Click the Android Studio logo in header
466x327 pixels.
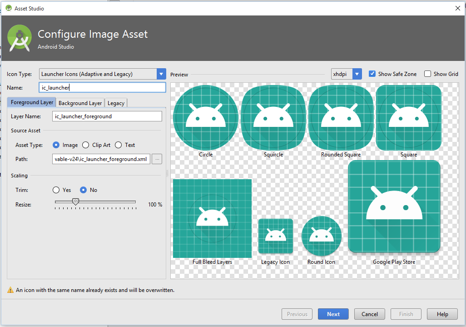pyautogui.click(x=20, y=38)
